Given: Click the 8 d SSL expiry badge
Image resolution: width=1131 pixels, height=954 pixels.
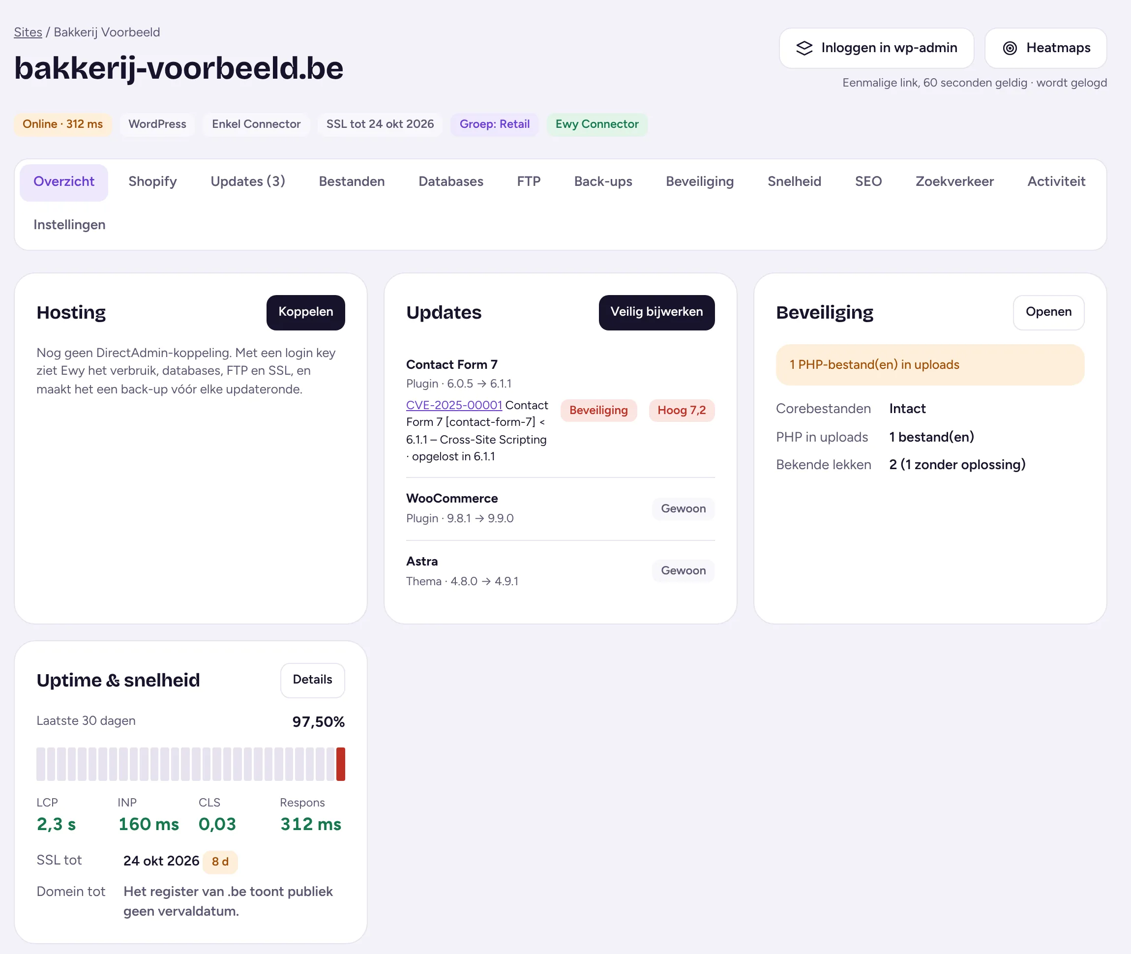Looking at the screenshot, I should (x=220, y=862).
